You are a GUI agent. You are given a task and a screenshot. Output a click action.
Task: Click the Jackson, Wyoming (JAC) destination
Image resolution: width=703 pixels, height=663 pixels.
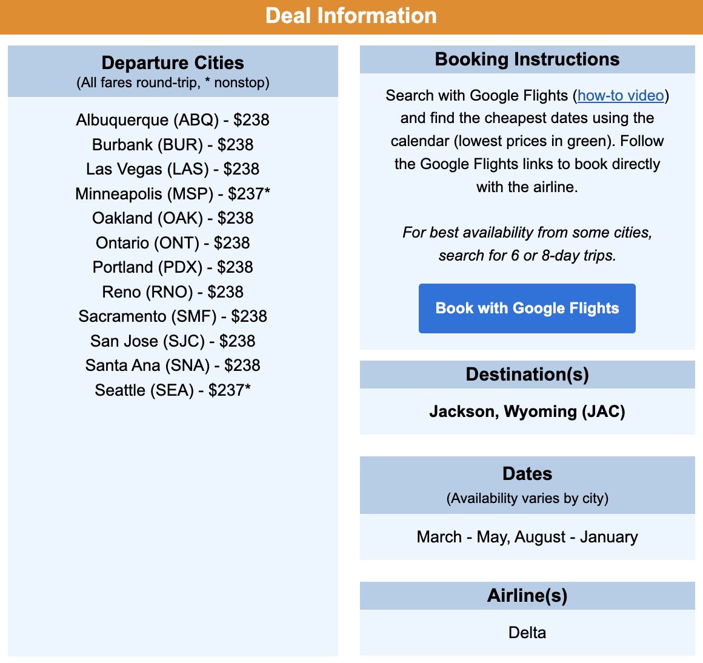[527, 411]
